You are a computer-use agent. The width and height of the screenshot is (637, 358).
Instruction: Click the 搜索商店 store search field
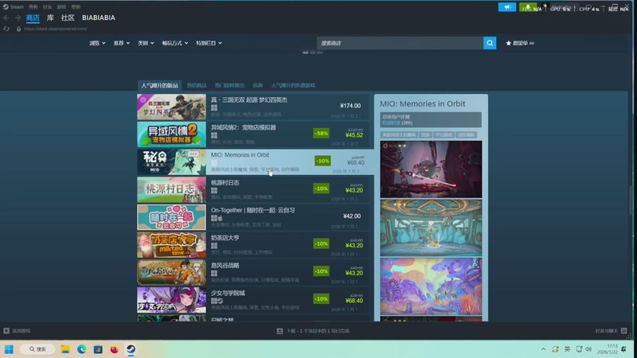(x=401, y=43)
